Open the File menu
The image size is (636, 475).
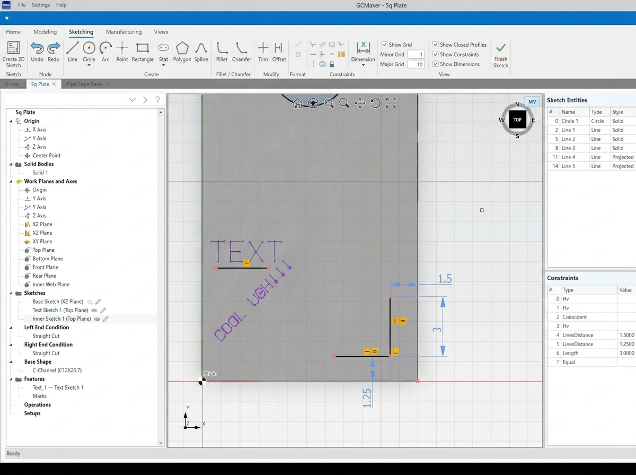22,5
